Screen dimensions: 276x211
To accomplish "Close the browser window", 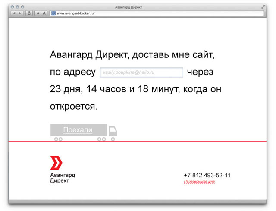I will coord(12,8).
